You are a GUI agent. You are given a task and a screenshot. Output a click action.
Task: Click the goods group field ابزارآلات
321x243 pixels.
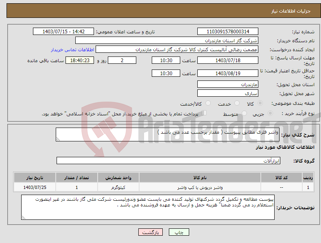pos(168,161)
